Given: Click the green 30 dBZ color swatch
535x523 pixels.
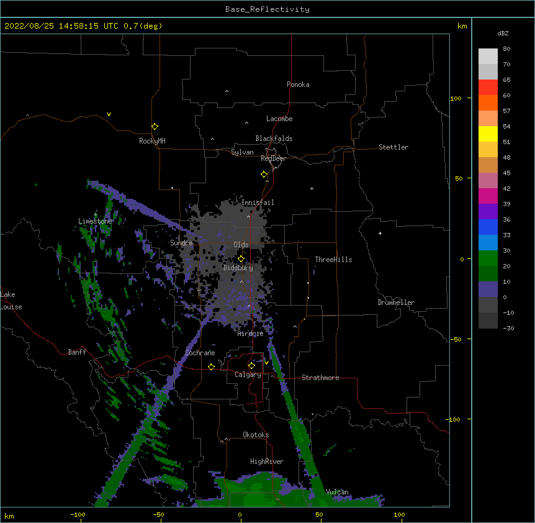Looking at the screenshot, I should pyautogui.click(x=488, y=258).
